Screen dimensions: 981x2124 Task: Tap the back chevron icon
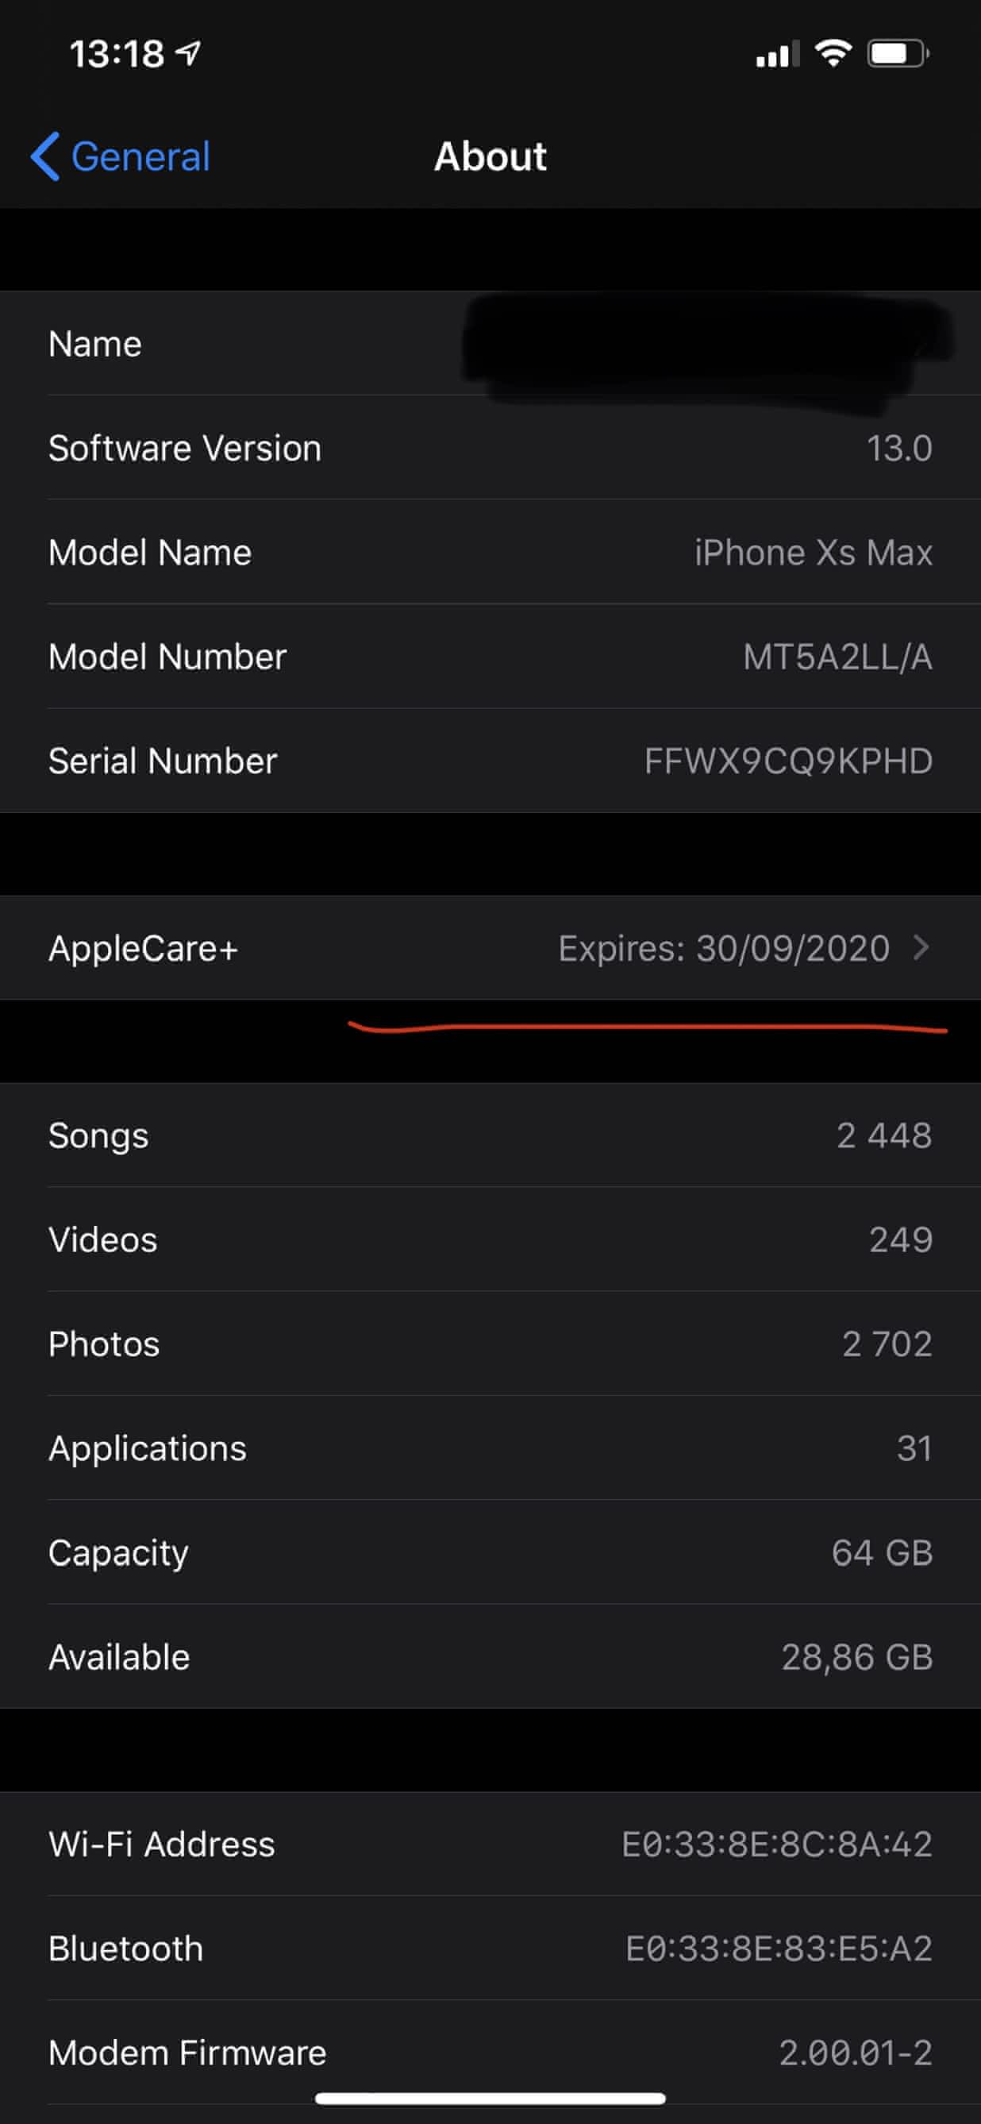click(x=44, y=156)
